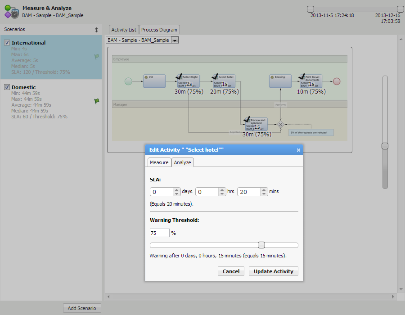Select the Print travel documents activity

311,81
